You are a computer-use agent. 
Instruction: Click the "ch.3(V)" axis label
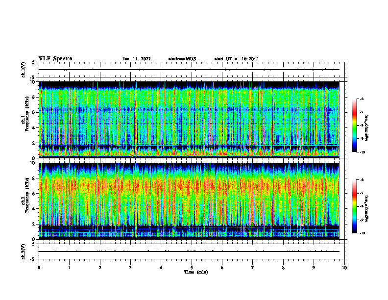click(23, 251)
